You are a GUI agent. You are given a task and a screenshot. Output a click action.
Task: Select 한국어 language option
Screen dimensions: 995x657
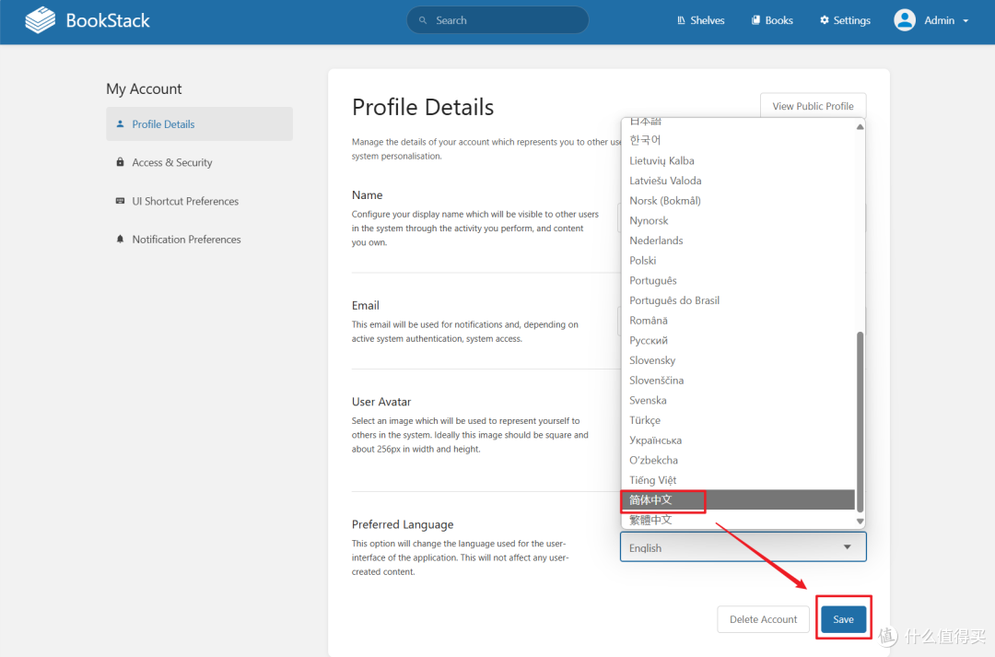pyautogui.click(x=738, y=140)
